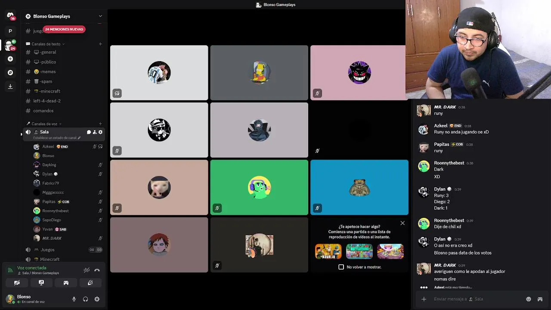Click the create voice channel plus icon
The height and width of the screenshot is (310, 551).
coord(100,124)
